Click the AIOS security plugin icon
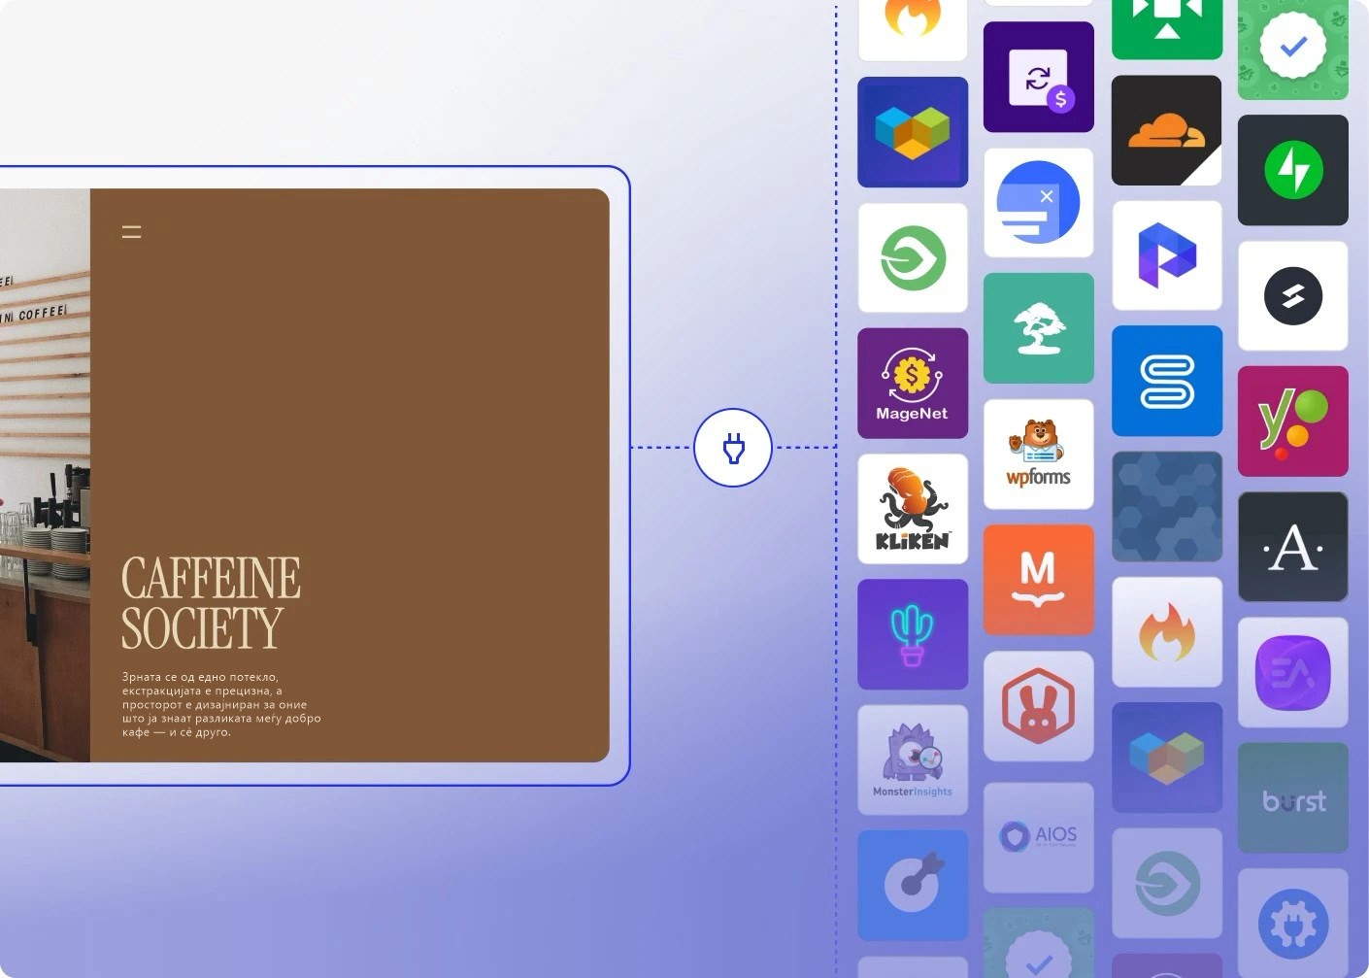 click(1039, 838)
